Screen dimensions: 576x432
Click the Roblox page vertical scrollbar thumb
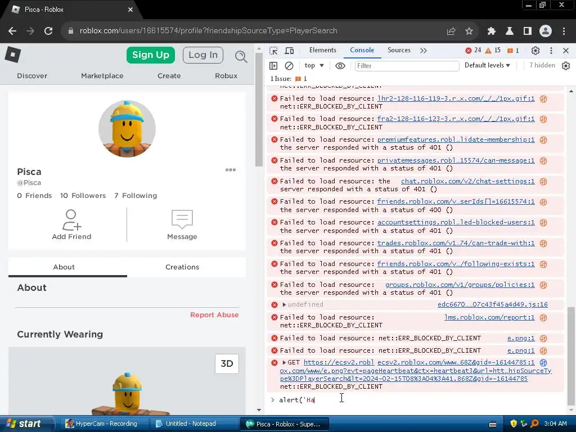[x=259, y=110]
